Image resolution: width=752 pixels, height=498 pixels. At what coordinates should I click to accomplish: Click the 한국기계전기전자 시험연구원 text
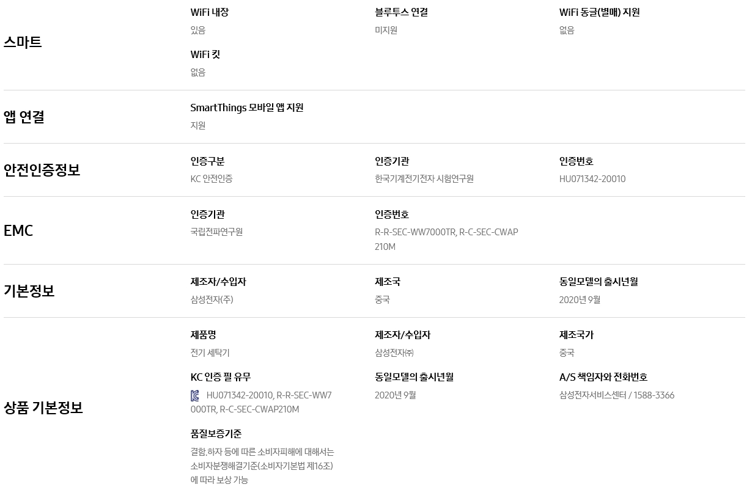(424, 179)
